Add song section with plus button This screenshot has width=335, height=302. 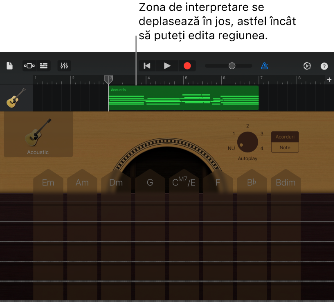click(x=329, y=80)
